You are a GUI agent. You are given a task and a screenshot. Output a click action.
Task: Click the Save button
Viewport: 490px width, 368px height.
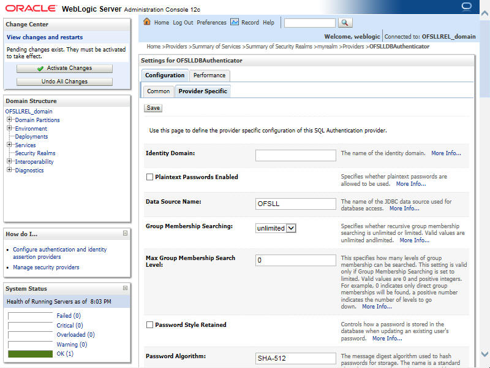153,108
